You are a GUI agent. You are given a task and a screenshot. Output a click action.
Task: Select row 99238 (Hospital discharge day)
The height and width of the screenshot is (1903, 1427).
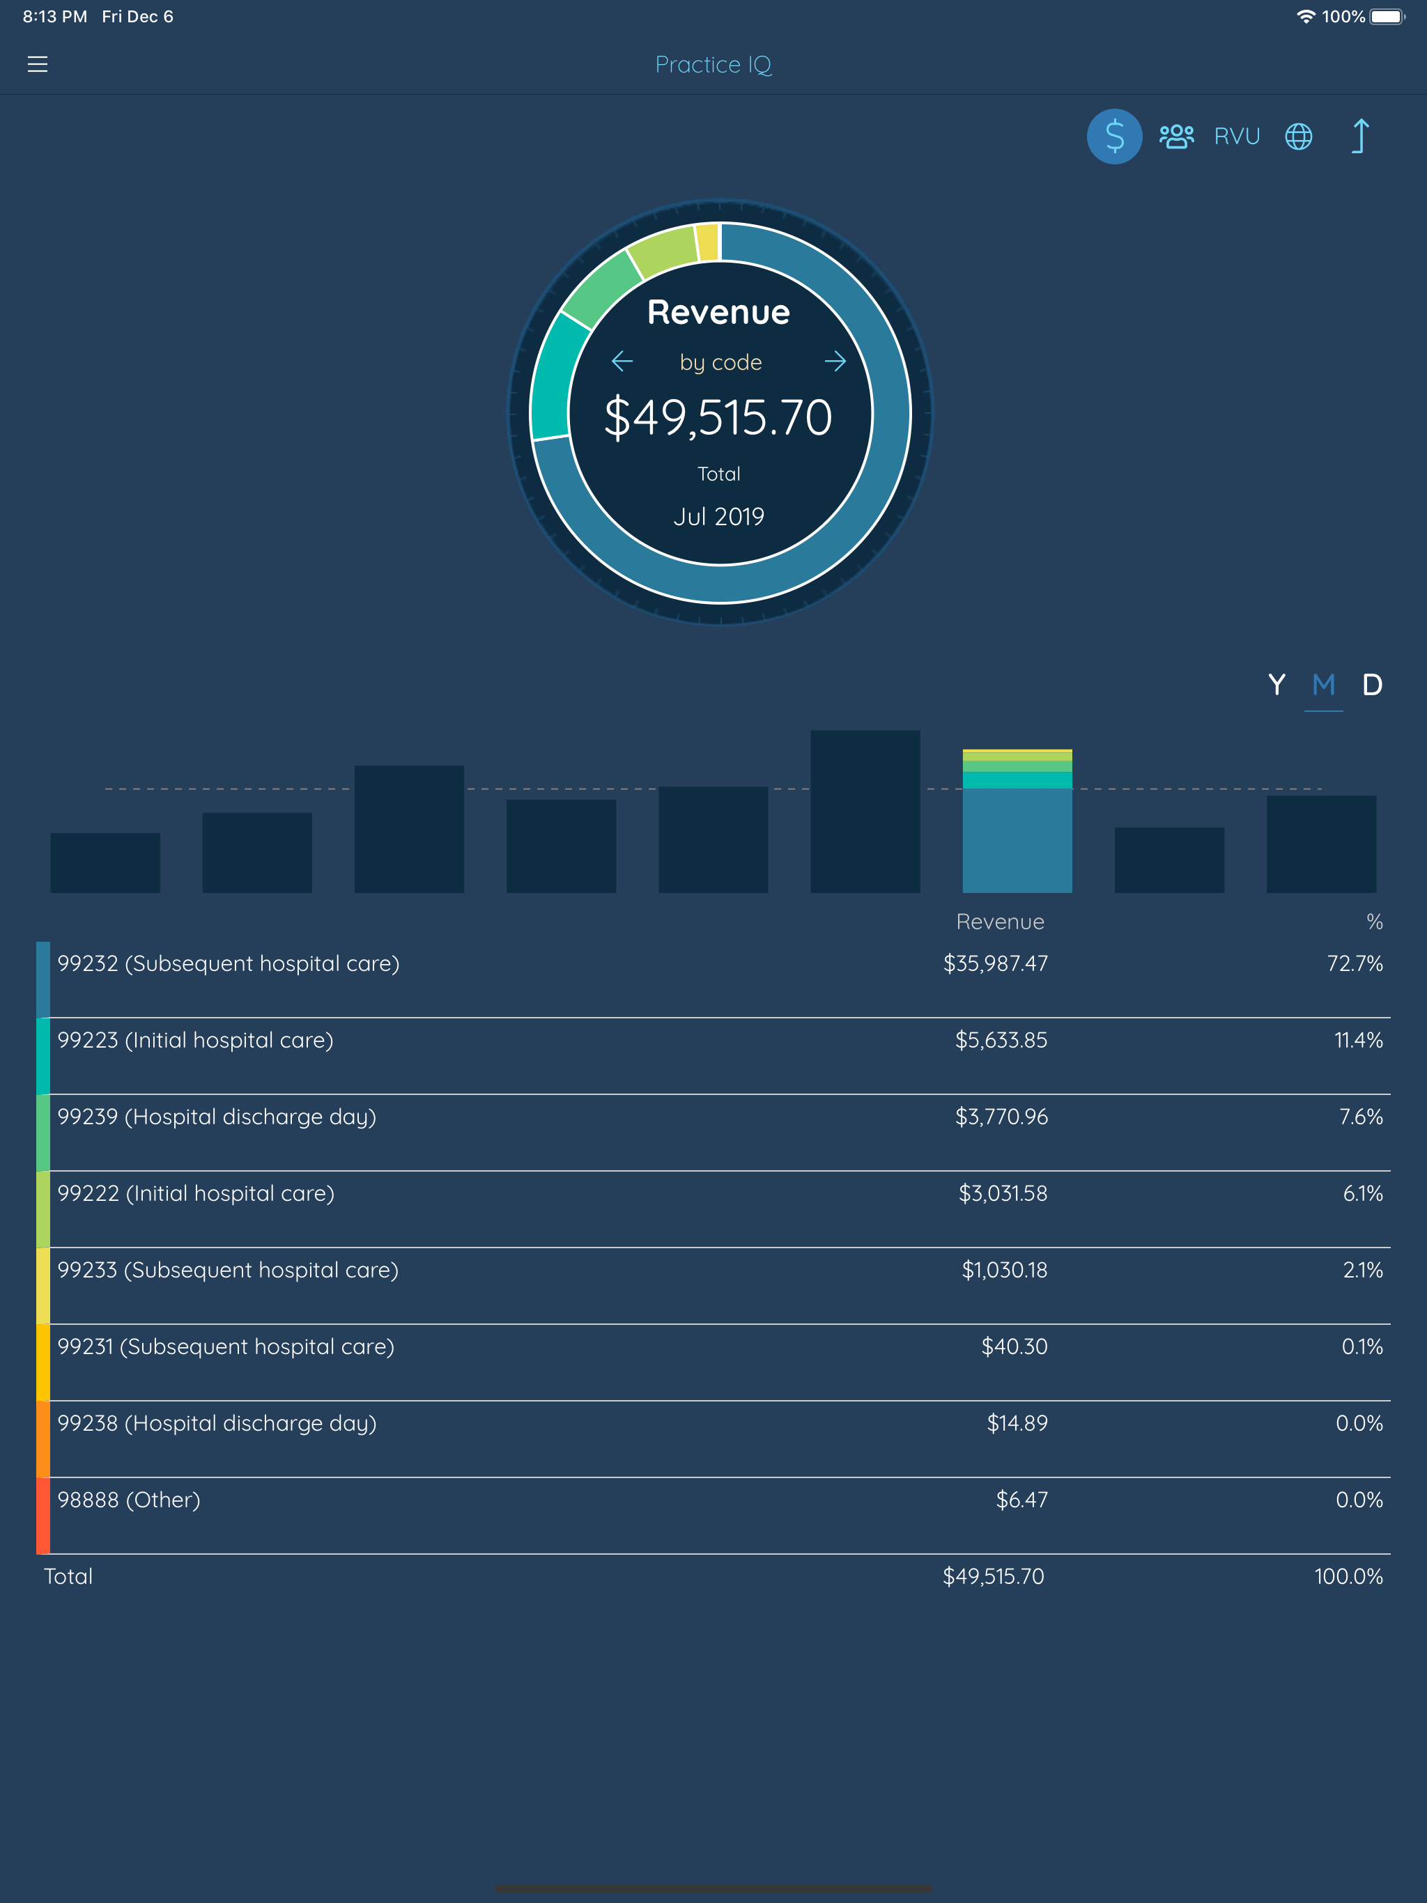[713, 1438]
